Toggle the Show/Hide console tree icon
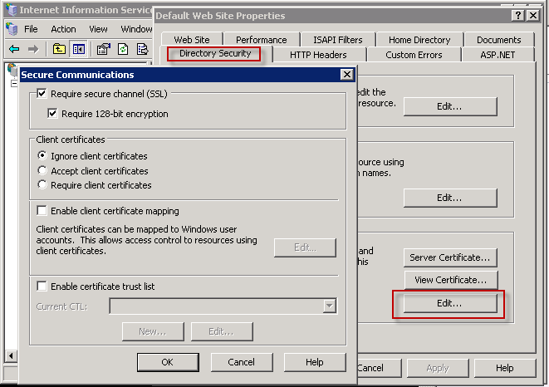Screen dimensions: 549x387 (80, 49)
